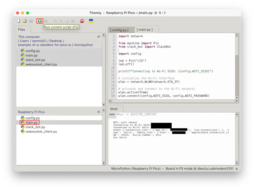Click the New file toolbar icon
This screenshot has height=190, width=255.
[19, 21]
